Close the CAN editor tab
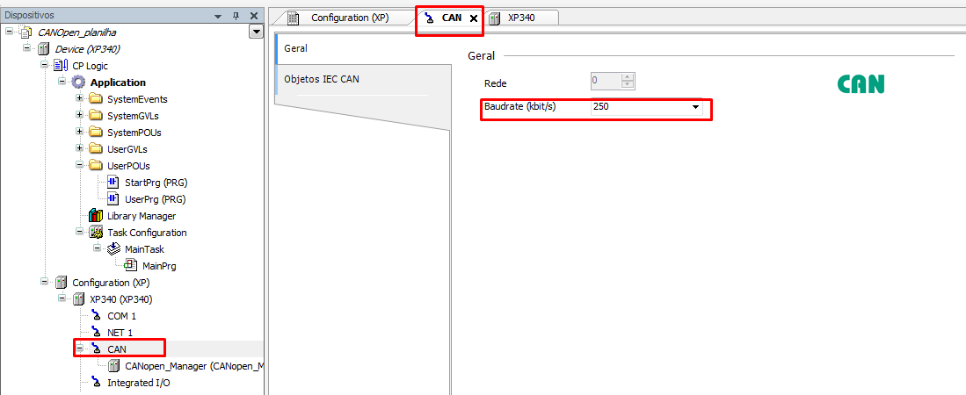Viewport: 966px width, 395px height. (474, 18)
